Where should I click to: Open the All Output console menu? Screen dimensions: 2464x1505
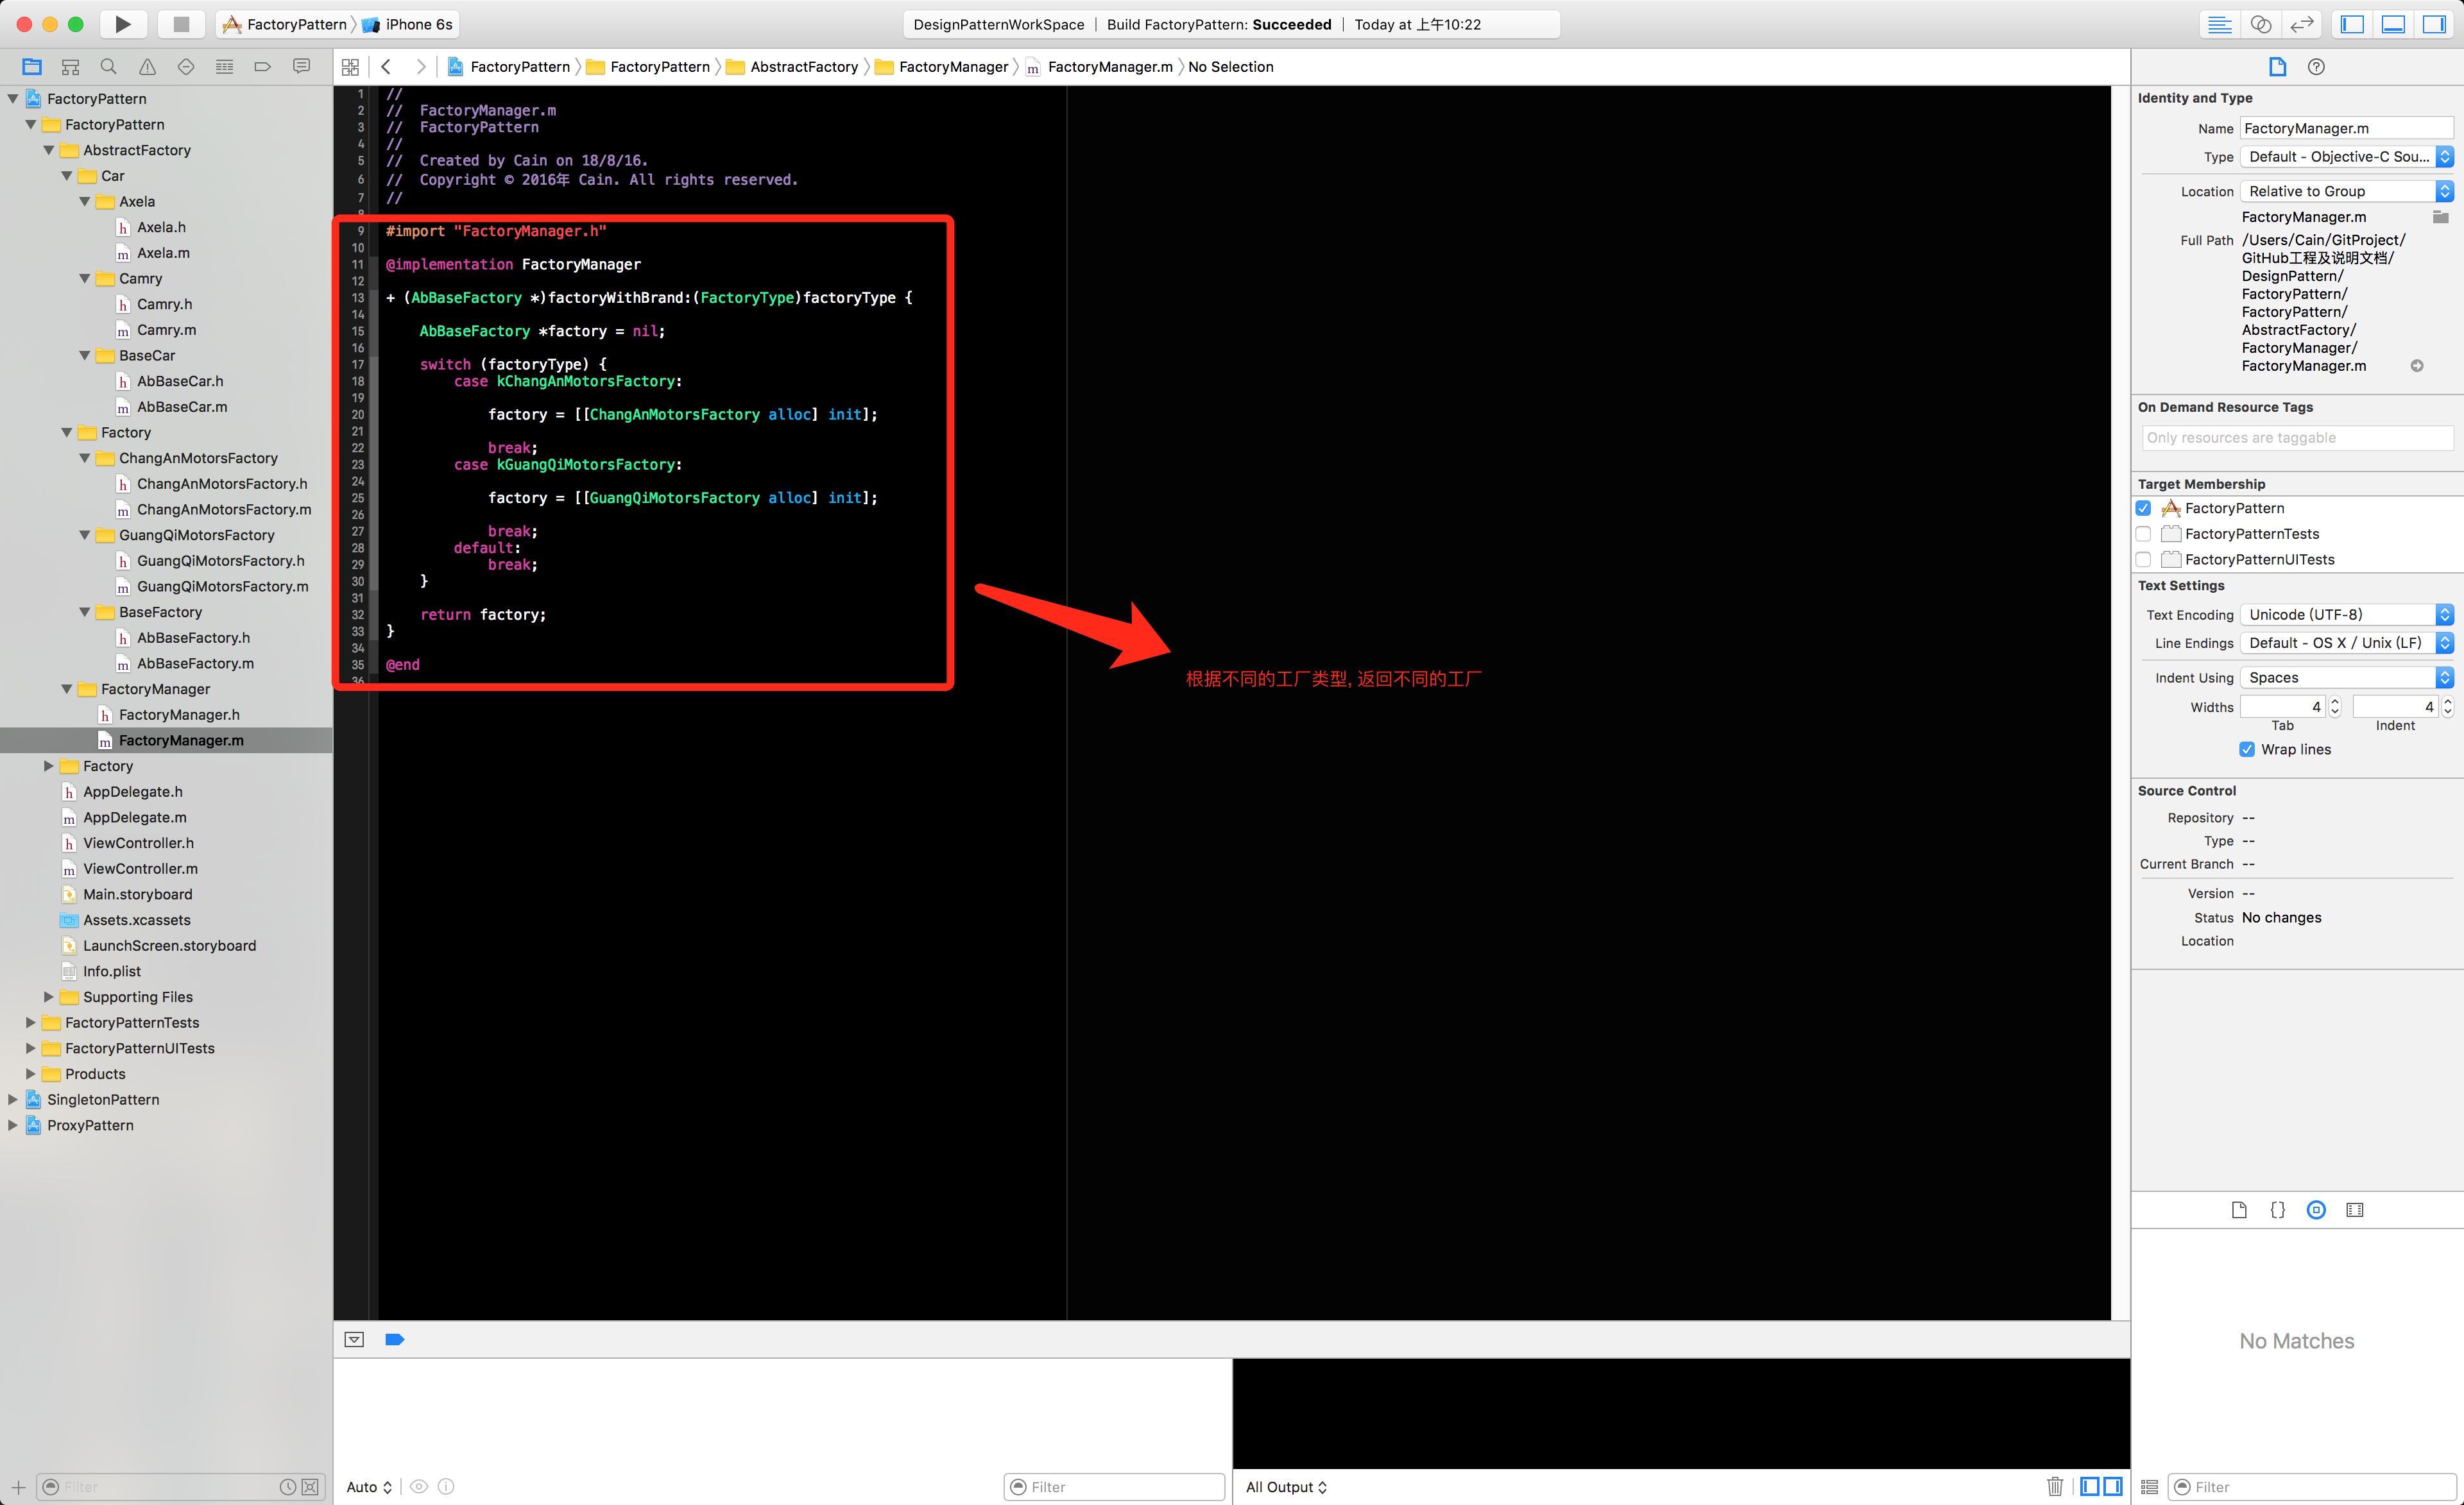(x=1286, y=1486)
